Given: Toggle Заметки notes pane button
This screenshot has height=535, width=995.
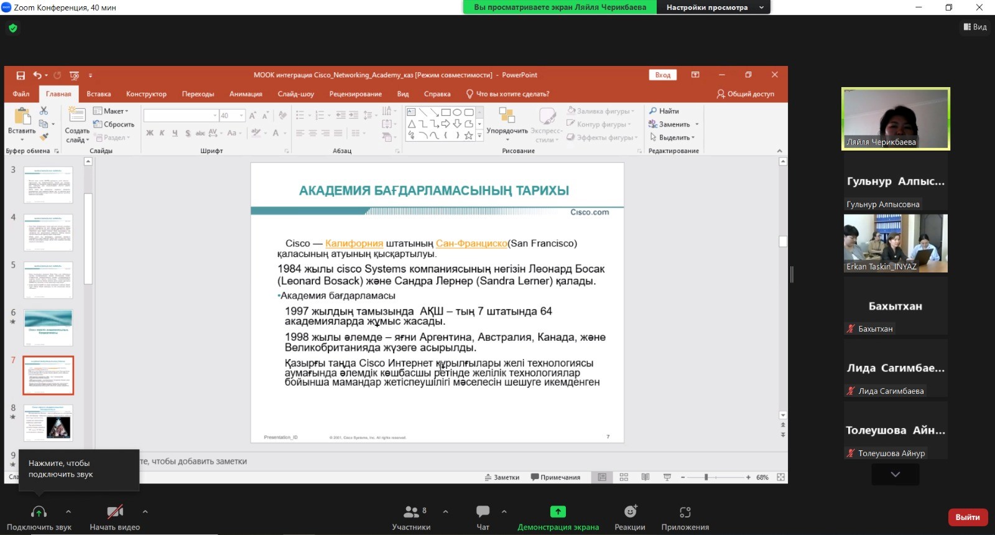Looking at the screenshot, I should (502, 477).
